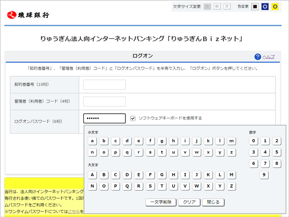Tap the uppercase 'J' key
289x217 pixels.
pyautogui.click(x=197, y=175)
